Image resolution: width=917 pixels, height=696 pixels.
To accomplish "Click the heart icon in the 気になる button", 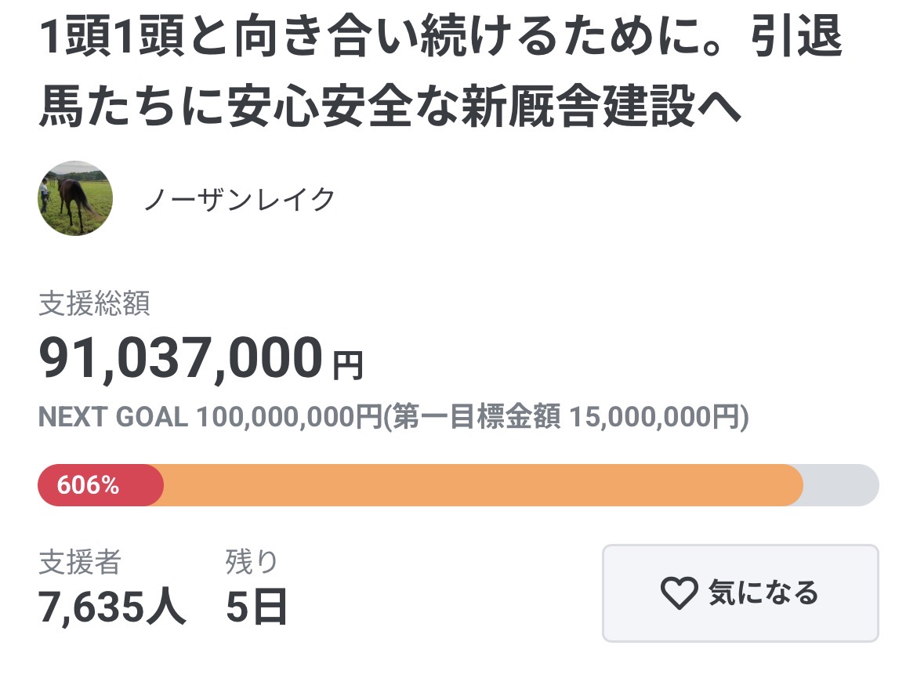I will coord(679,593).
